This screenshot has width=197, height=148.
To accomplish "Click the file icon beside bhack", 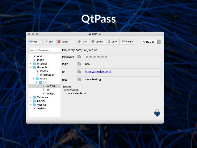I will click(38, 71).
